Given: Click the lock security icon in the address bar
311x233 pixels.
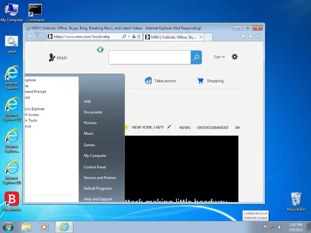Looking at the screenshot, I should click(134, 36).
